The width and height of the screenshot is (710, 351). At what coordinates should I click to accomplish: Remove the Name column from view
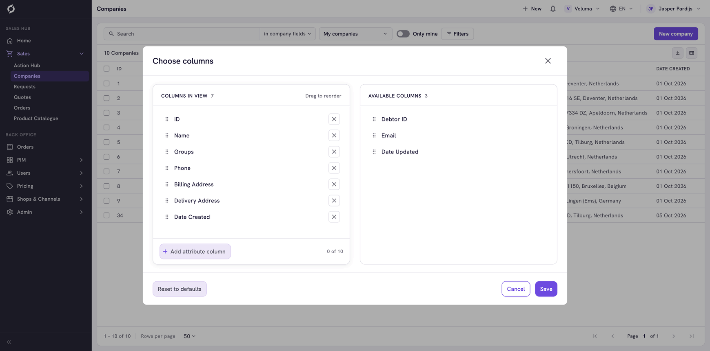point(334,136)
